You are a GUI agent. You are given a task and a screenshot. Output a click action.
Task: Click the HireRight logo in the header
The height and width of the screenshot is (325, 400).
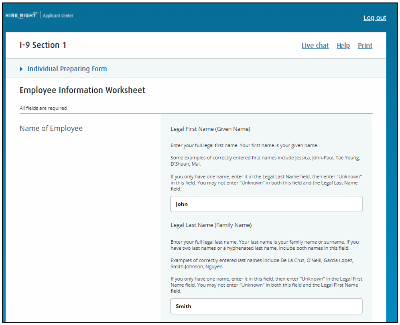click(22, 16)
